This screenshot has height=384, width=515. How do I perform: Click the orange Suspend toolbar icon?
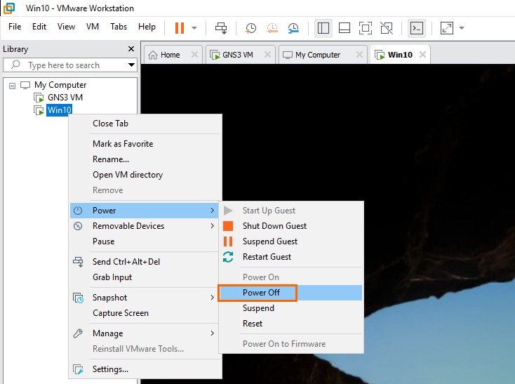click(x=180, y=28)
